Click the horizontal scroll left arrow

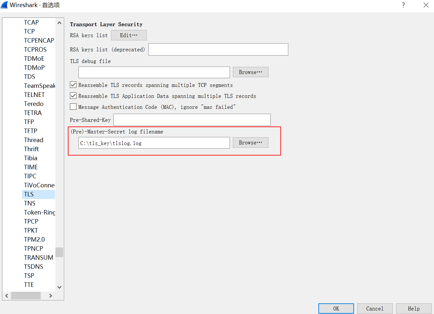[7, 296]
